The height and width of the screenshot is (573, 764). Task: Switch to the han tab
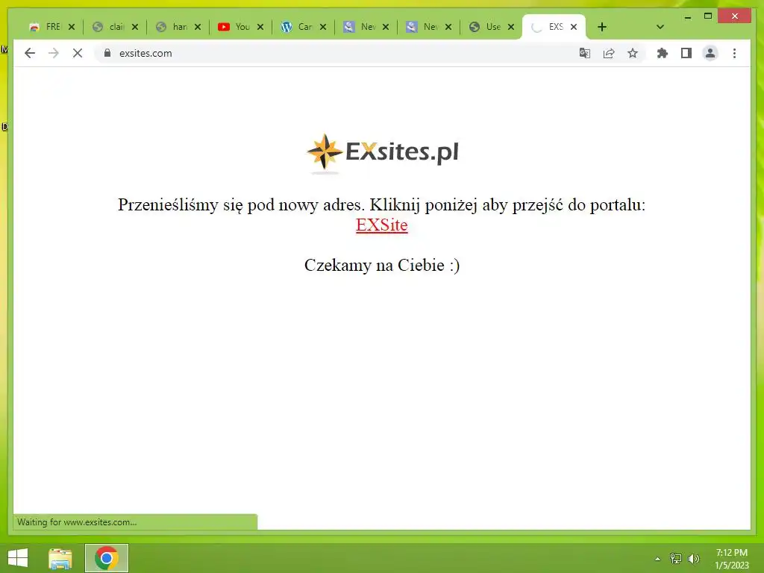click(x=173, y=27)
